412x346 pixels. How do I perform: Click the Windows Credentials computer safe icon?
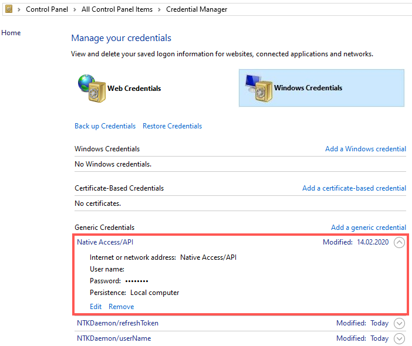[259, 88]
